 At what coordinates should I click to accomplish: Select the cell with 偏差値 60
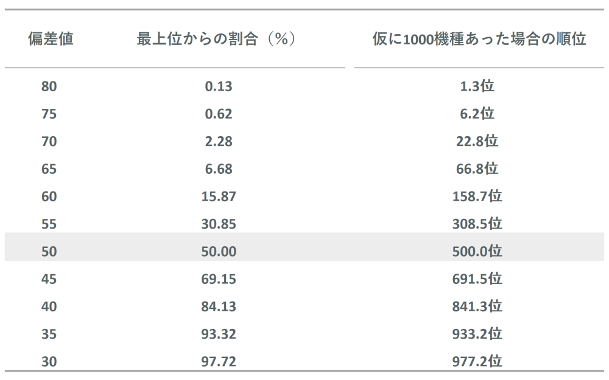pyautogui.click(x=49, y=196)
